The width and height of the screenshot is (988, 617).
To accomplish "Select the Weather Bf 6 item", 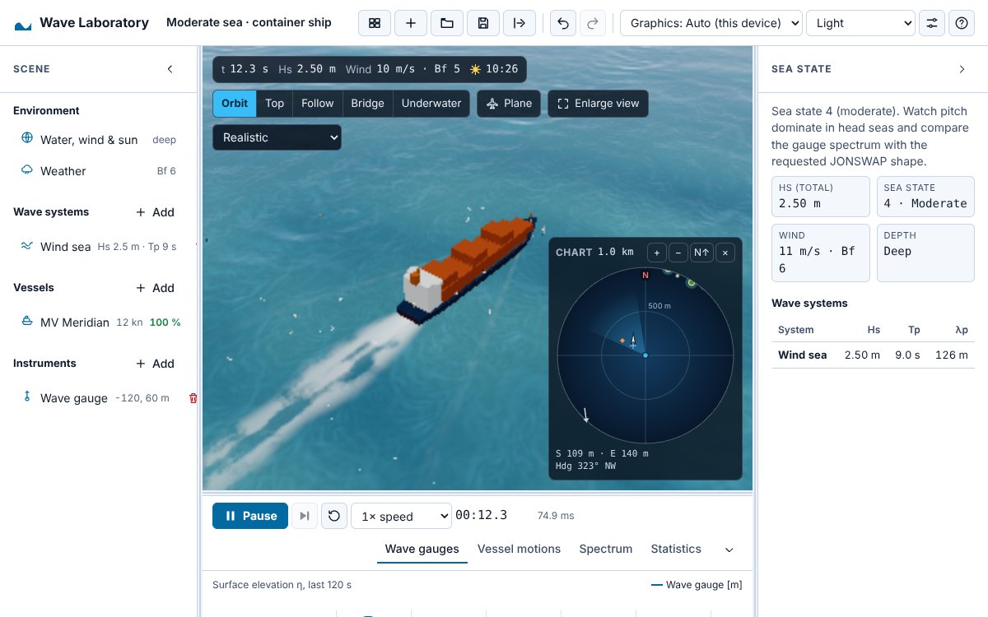I will pos(99,171).
